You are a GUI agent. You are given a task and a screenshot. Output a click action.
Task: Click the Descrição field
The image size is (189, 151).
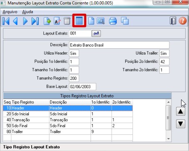[x=119, y=45]
